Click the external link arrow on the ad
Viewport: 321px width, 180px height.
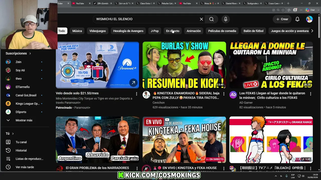click(133, 82)
